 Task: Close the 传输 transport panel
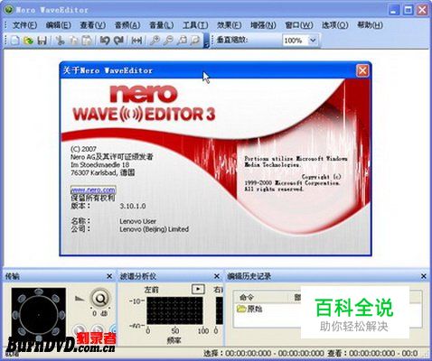click(109, 276)
